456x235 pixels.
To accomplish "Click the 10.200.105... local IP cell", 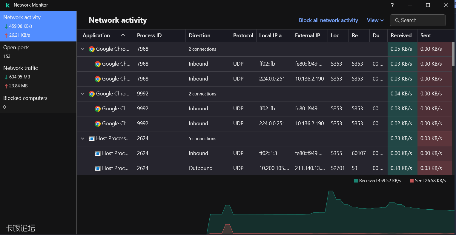I will coord(274,168).
